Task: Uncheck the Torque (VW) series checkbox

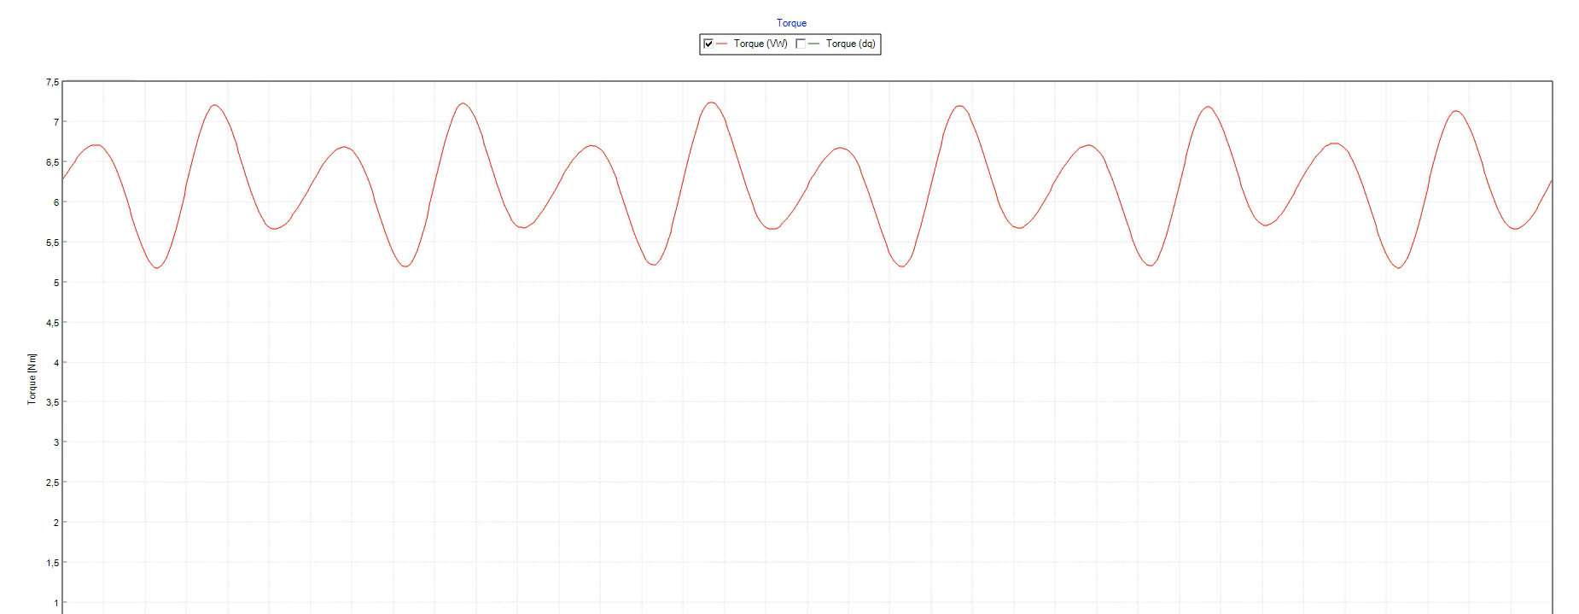Action: point(708,44)
